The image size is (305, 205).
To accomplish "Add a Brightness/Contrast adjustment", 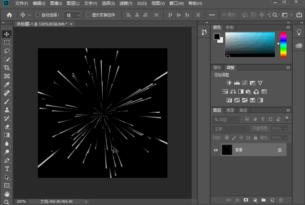I will (229, 83).
